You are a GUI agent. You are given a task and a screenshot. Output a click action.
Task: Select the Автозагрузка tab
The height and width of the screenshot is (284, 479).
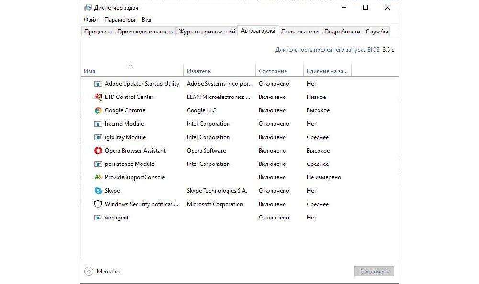tap(258, 31)
